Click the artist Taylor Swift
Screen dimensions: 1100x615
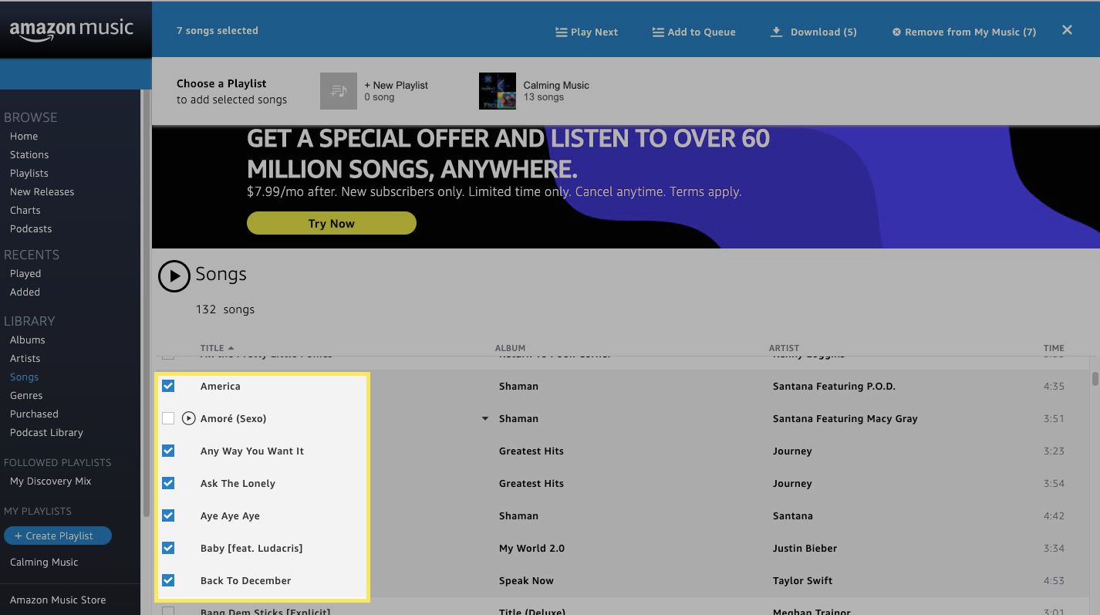click(x=802, y=580)
